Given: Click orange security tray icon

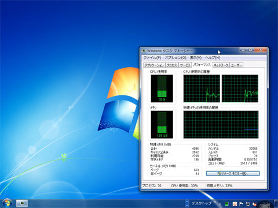Looking at the screenshot, I should (235, 204).
